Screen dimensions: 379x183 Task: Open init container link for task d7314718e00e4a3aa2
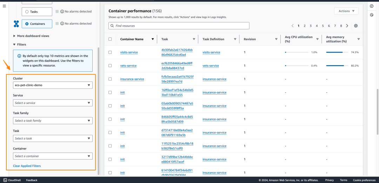click(122, 133)
